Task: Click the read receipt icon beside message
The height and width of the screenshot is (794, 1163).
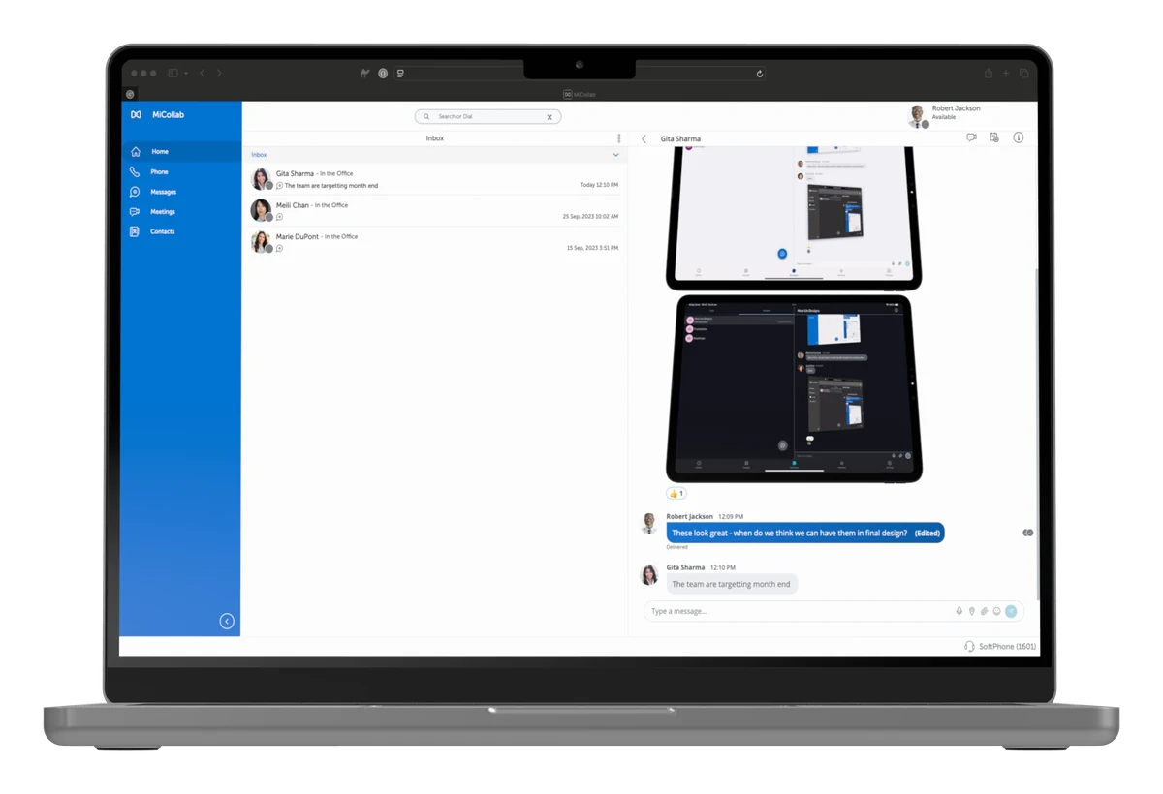Action: (1028, 533)
